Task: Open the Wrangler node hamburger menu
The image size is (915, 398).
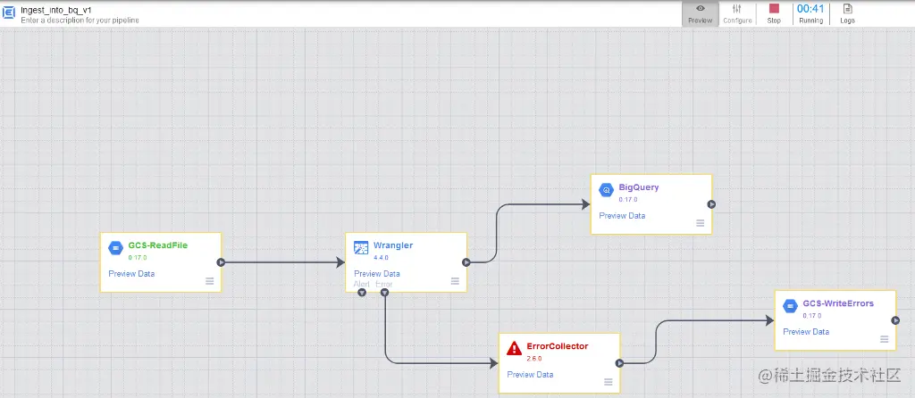Action: (455, 281)
